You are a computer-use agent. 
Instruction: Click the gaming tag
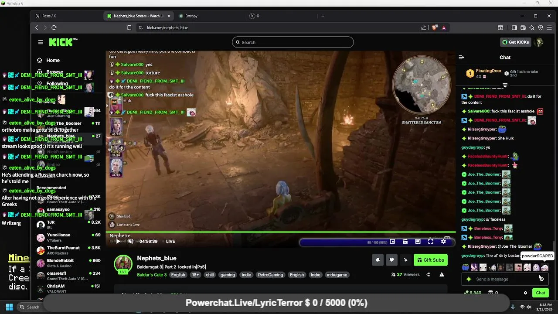228,275
